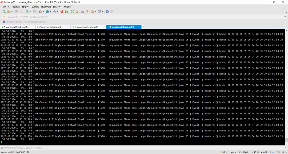This screenshot has width=288, height=154.
Task: Click the terminal scrollbar up arrow
Action: [286, 31]
